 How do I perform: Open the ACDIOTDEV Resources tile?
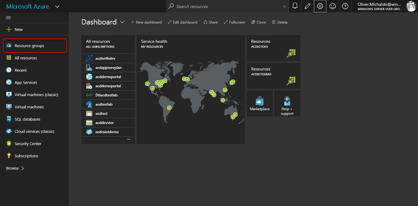pyautogui.click(x=273, y=48)
